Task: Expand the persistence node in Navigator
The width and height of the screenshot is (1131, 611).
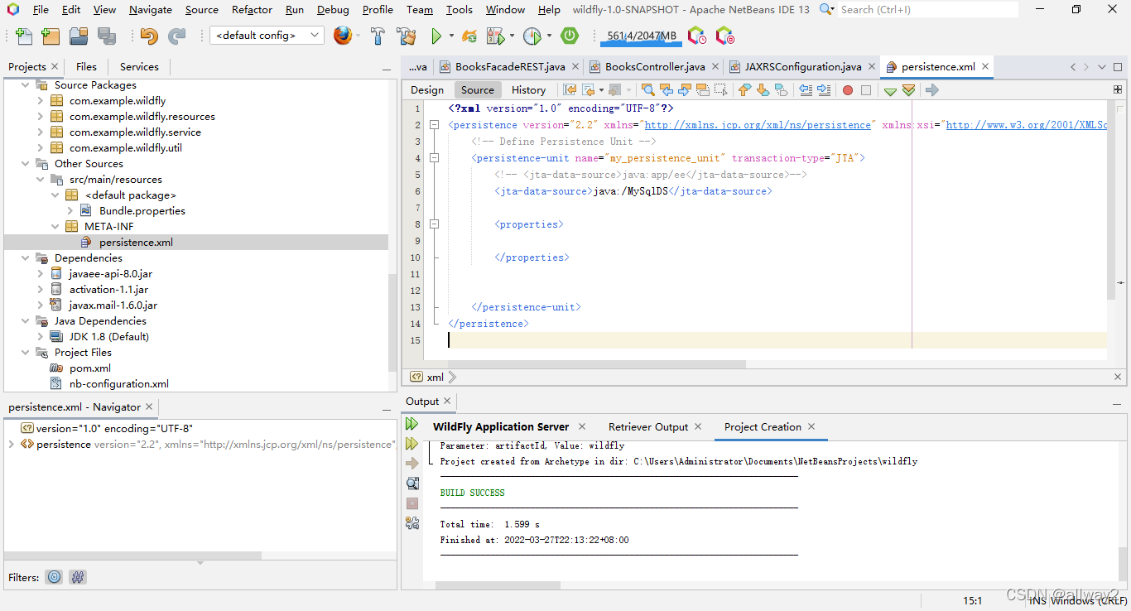Action: 11,445
